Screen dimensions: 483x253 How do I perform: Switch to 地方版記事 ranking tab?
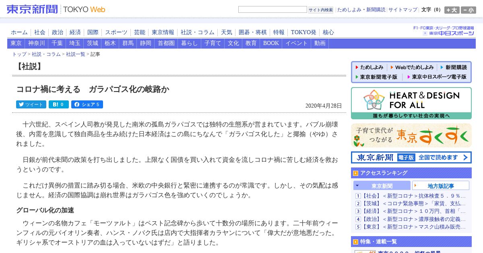click(441, 186)
